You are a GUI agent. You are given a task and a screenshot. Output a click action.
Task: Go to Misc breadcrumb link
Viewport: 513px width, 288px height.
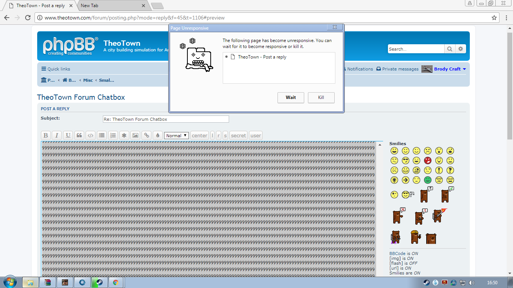88,80
